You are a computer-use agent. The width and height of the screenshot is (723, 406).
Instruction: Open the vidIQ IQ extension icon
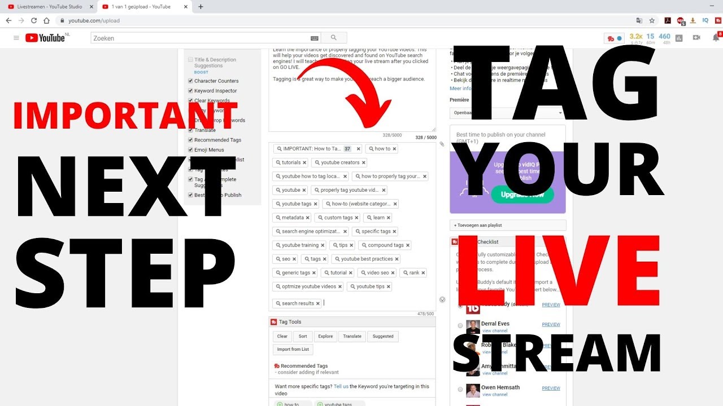[x=705, y=20]
